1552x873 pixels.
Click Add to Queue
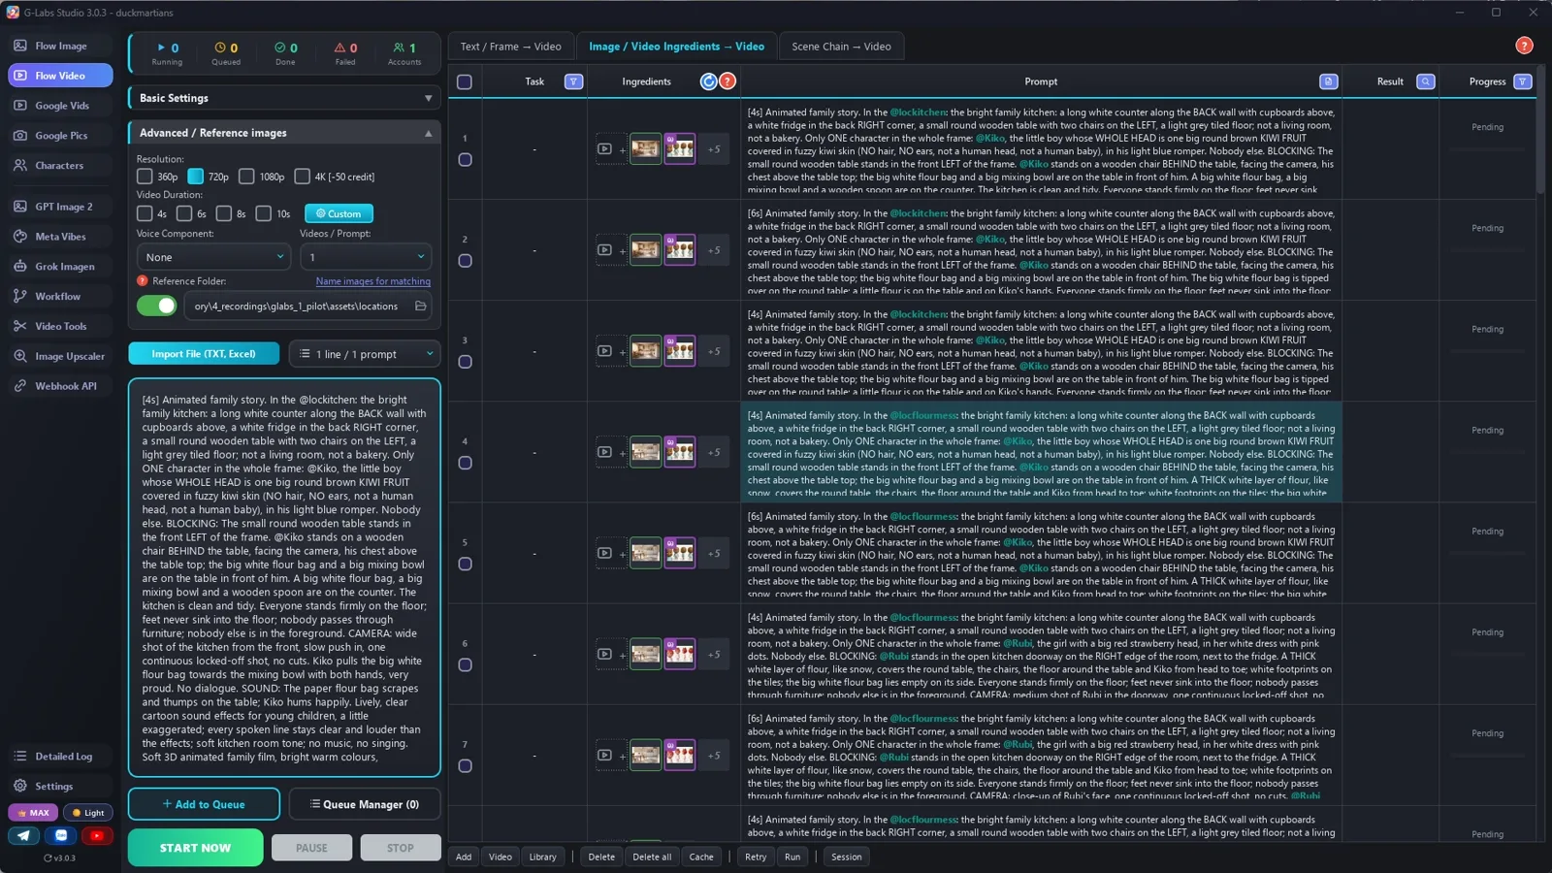pos(204,804)
